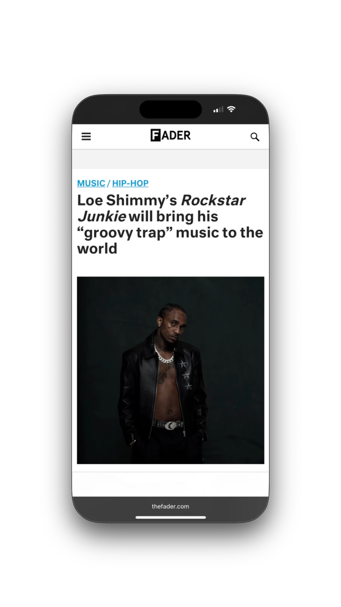Tap the blank area below the photo

(170, 484)
